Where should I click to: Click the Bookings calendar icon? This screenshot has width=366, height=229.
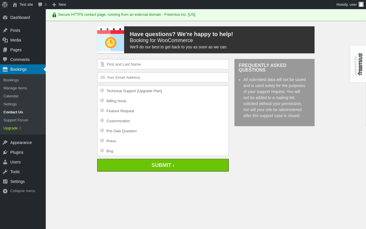pyautogui.click(x=5, y=69)
